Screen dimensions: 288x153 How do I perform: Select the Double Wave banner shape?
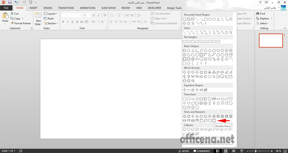click(x=214, y=121)
